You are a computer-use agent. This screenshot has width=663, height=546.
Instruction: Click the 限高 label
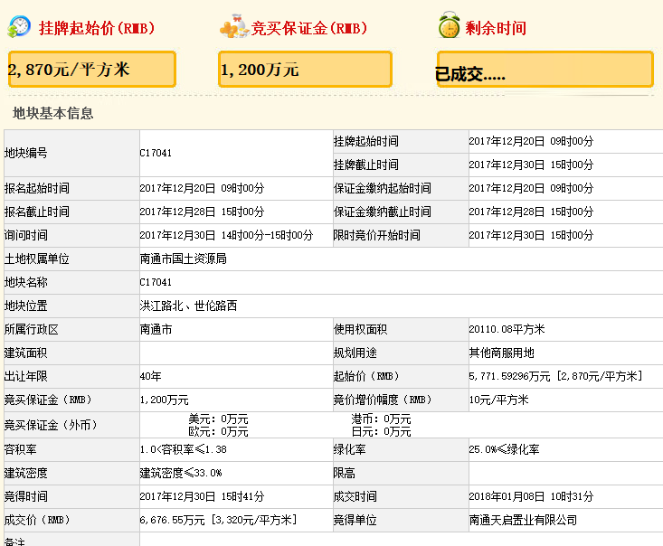(x=345, y=473)
